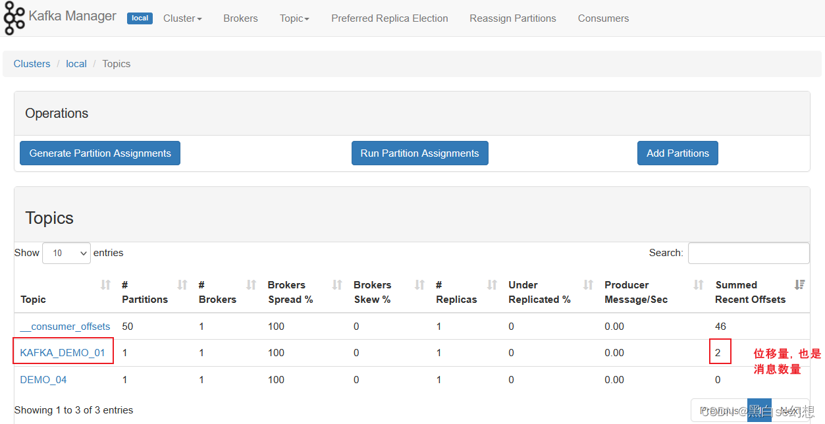This screenshot has height=424, width=825.
Task: Click 'Showing 1 to 3 of 3 entries'
Action: pos(74,410)
